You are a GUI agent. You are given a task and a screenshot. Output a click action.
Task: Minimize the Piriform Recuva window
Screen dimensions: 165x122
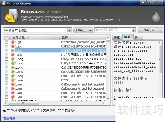click(x=143, y=2)
